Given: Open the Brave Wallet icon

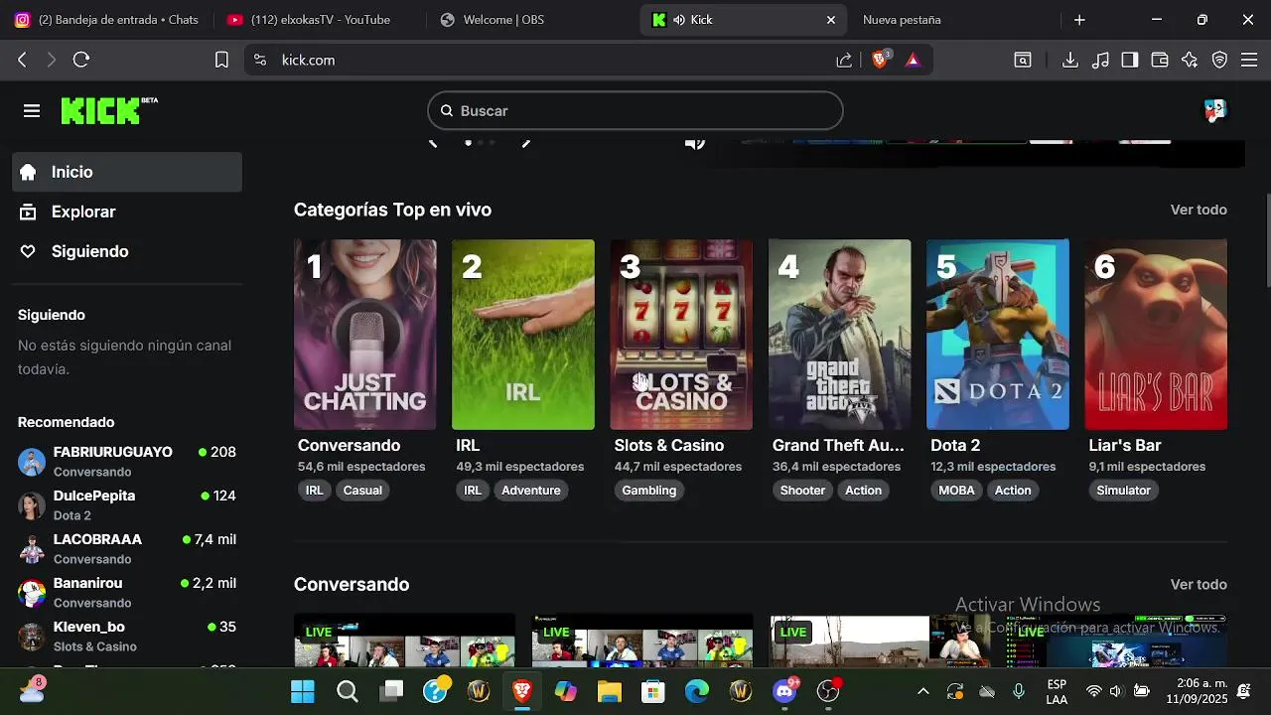Looking at the screenshot, I should pos(1160,60).
